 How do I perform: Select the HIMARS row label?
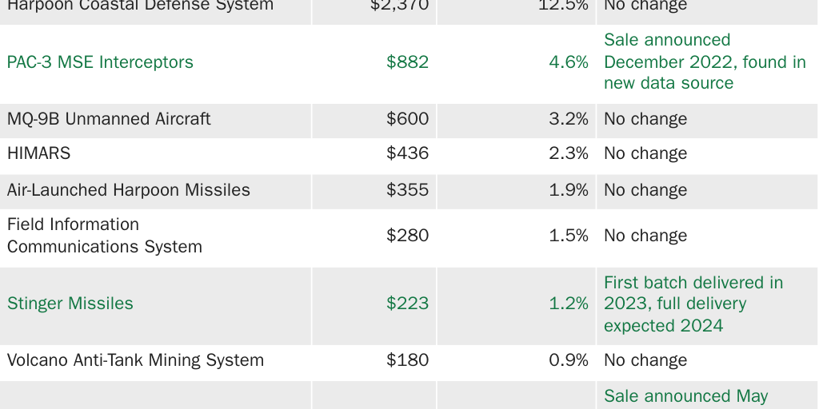tap(38, 153)
